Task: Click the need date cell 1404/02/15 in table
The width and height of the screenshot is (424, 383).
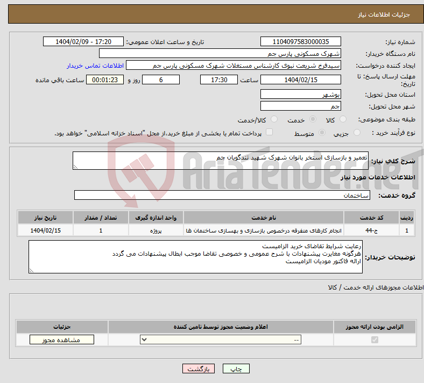Action: 45,230
